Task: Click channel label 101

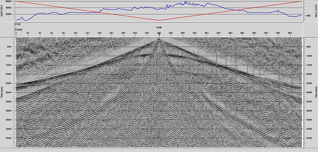Action: click(x=76, y=33)
